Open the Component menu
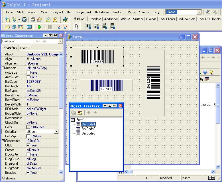The width and height of the screenshot is (222, 182). [x=83, y=12]
